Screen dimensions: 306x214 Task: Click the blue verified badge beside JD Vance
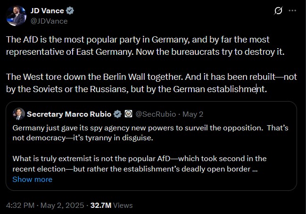[70, 10]
